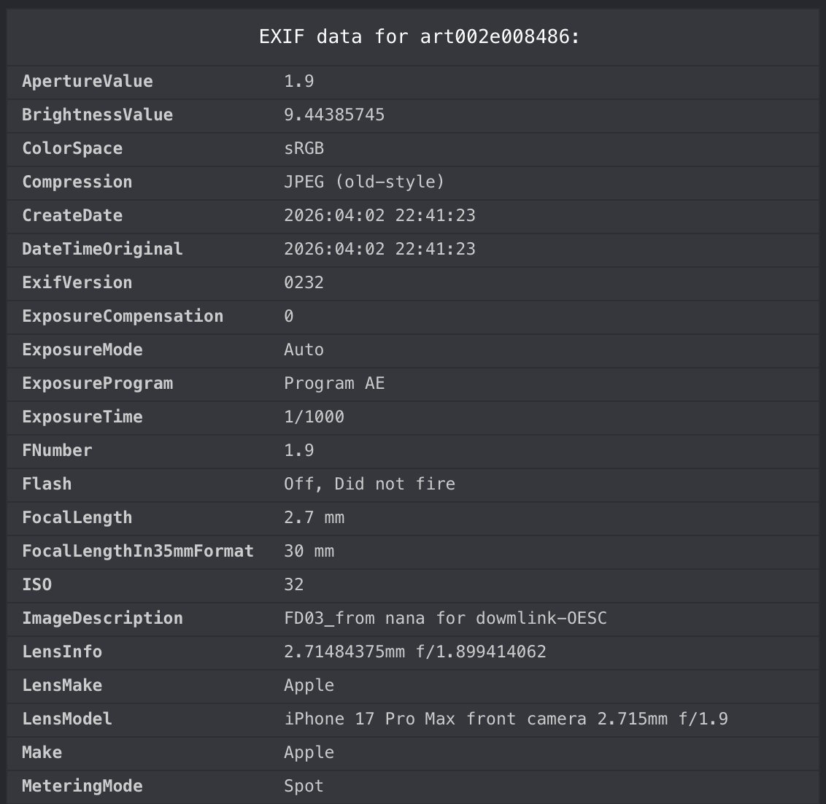This screenshot has height=804, width=826.
Task: Select the ColorSpace sRGB value
Action: 304,148
